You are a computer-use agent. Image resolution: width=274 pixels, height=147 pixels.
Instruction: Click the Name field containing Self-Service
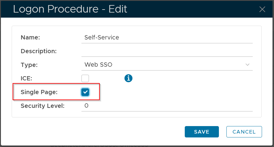pyautogui.click(x=166, y=38)
